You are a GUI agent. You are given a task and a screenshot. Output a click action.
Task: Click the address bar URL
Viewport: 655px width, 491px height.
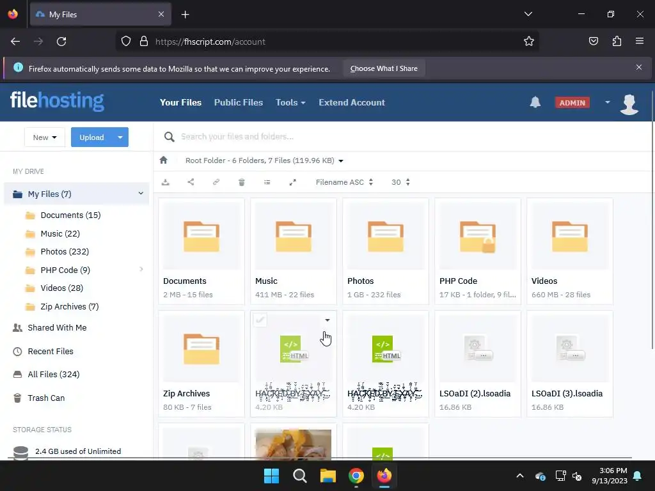[210, 42]
